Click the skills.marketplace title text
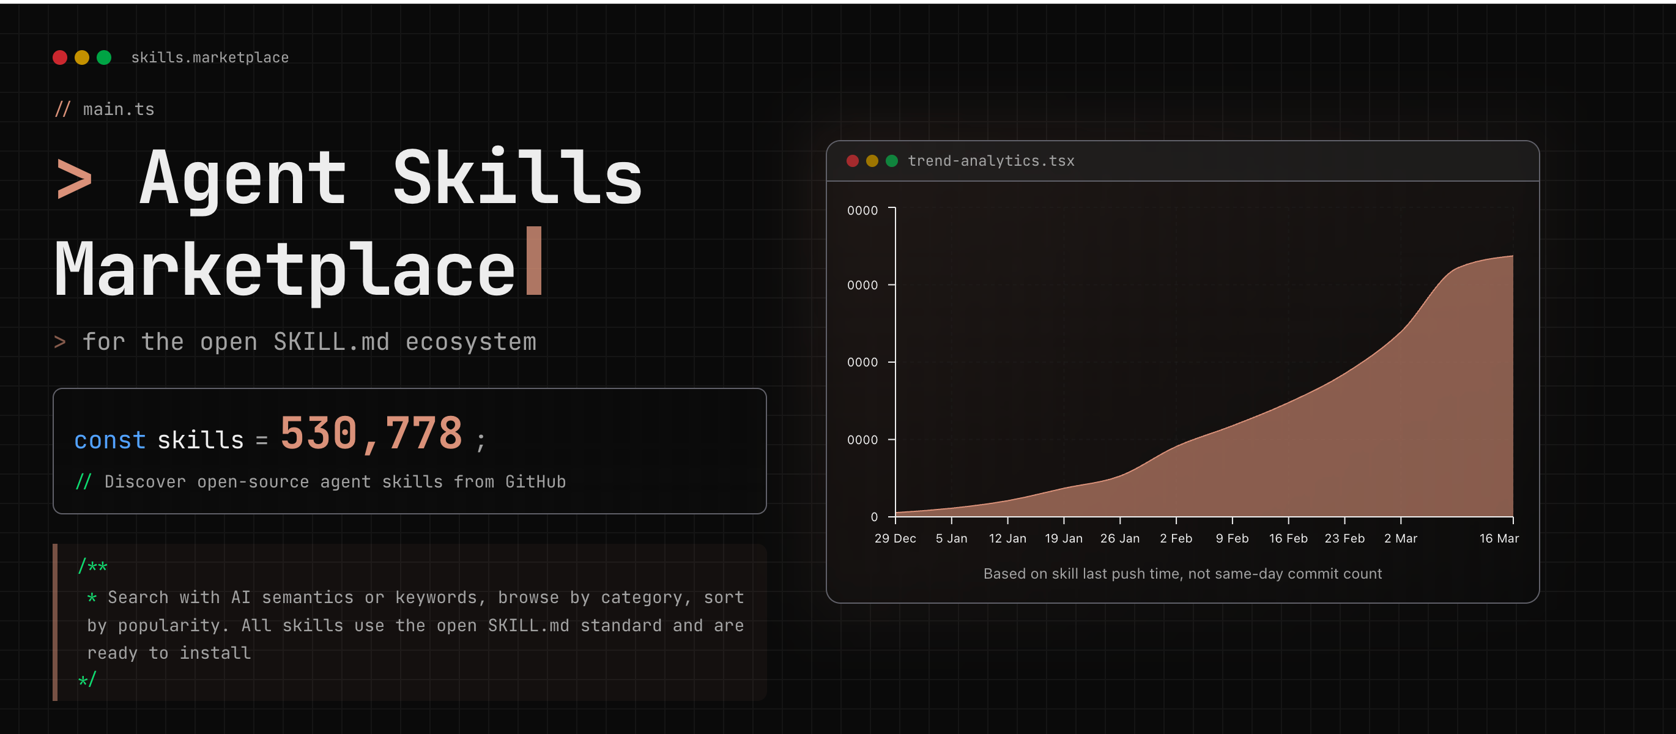Screen dimensions: 1676x734 pyautogui.click(x=209, y=57)
